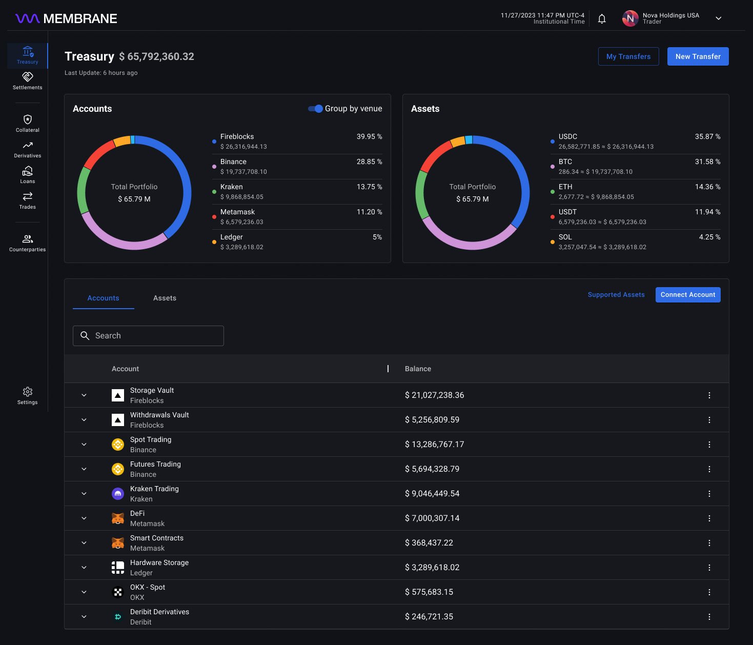The image size is (753, 645).
Task: Select the Accounts tab
Action: pos(103,298)
